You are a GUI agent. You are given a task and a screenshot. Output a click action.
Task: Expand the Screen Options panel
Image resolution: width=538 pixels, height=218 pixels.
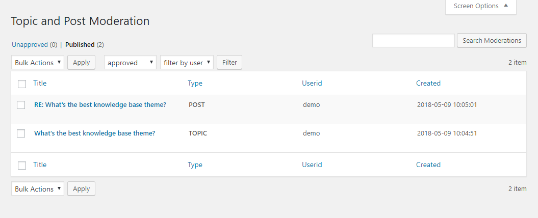tap(480, 6)
